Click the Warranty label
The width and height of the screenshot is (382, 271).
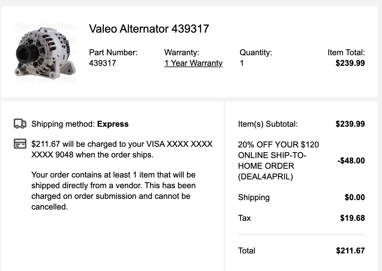[182, 52]
